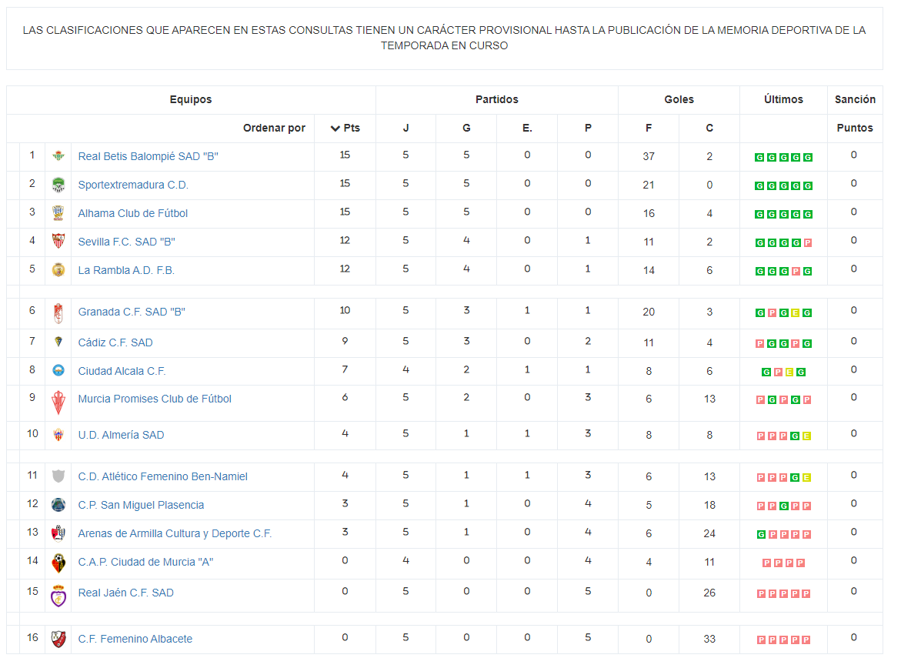The height and width of the screenshot is (658, 901).
Task: Click the C.P. San Miguel Plasencia crest
Action: point(58,505)
